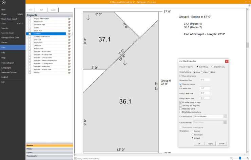Click the Dimension Size input field
This screenshot has width=251, height=160.
click(x=205, y=80)
